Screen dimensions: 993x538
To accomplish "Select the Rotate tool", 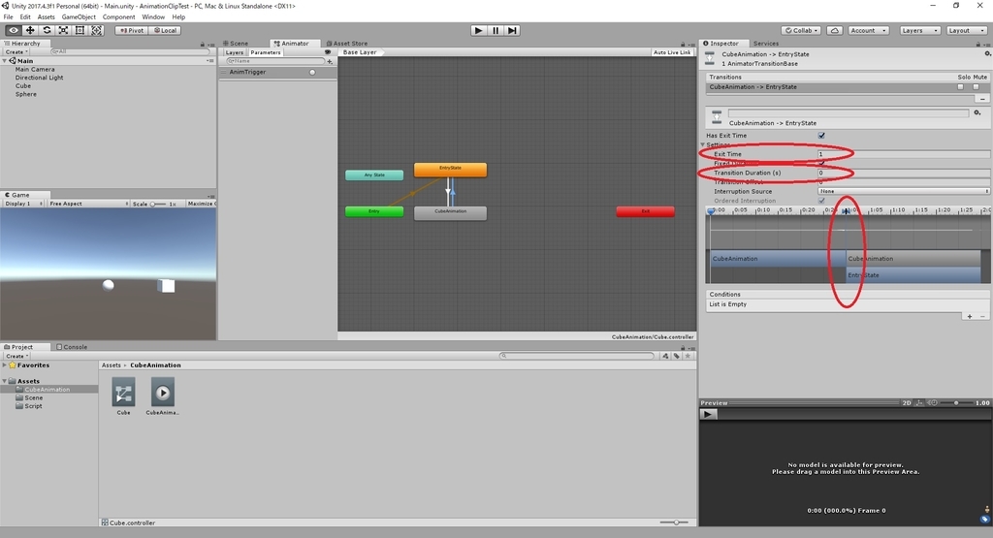I will pyautogui.click(x=47, y=30).
